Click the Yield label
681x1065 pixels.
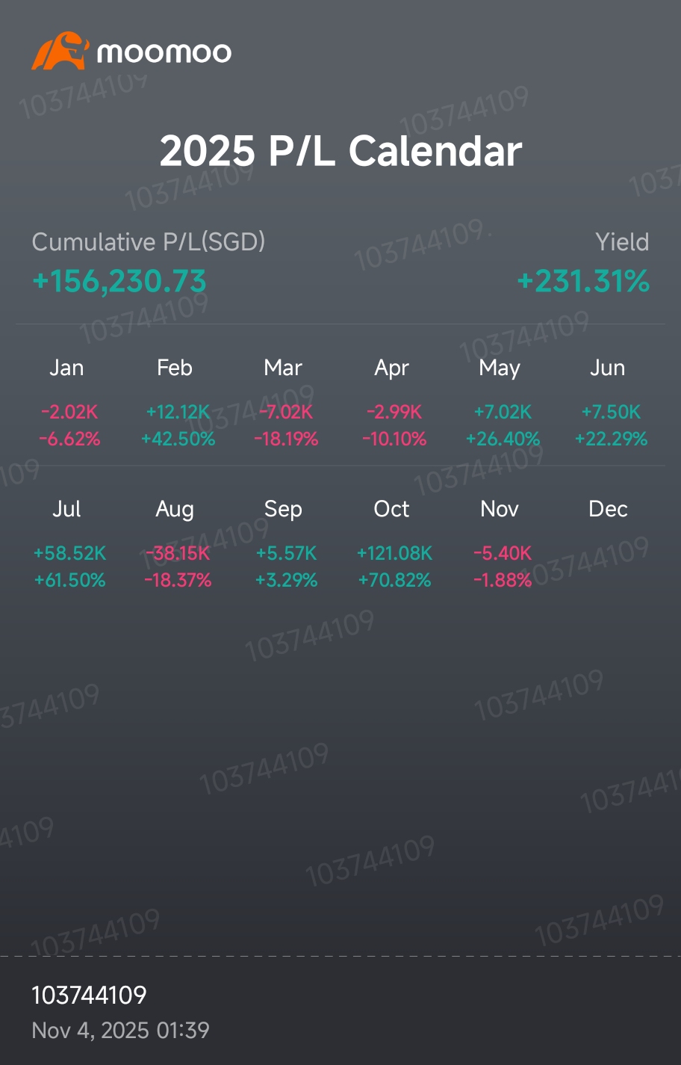coord(622,242)
